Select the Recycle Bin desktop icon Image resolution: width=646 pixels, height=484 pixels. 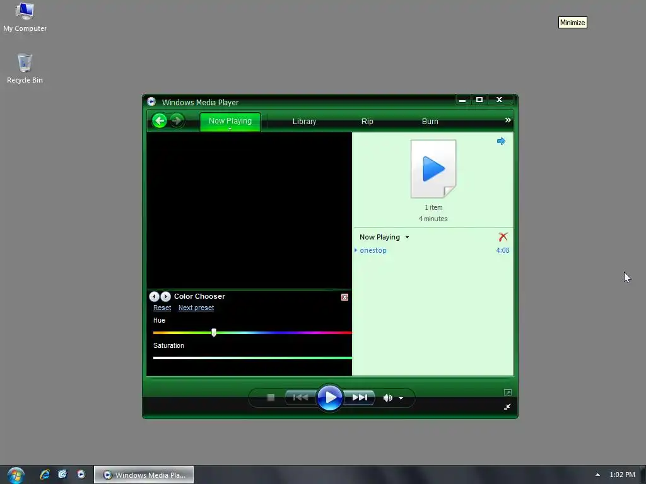(25, 69)
